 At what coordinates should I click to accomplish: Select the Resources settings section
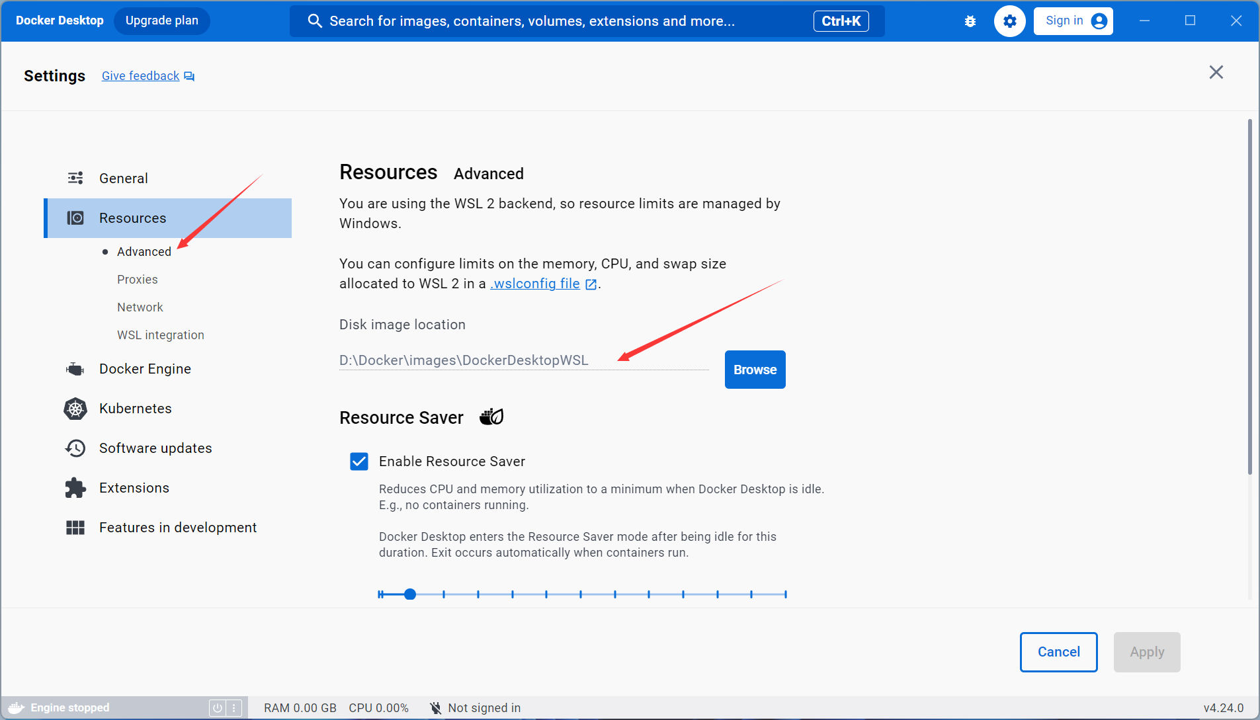click(x=167, y=218)
